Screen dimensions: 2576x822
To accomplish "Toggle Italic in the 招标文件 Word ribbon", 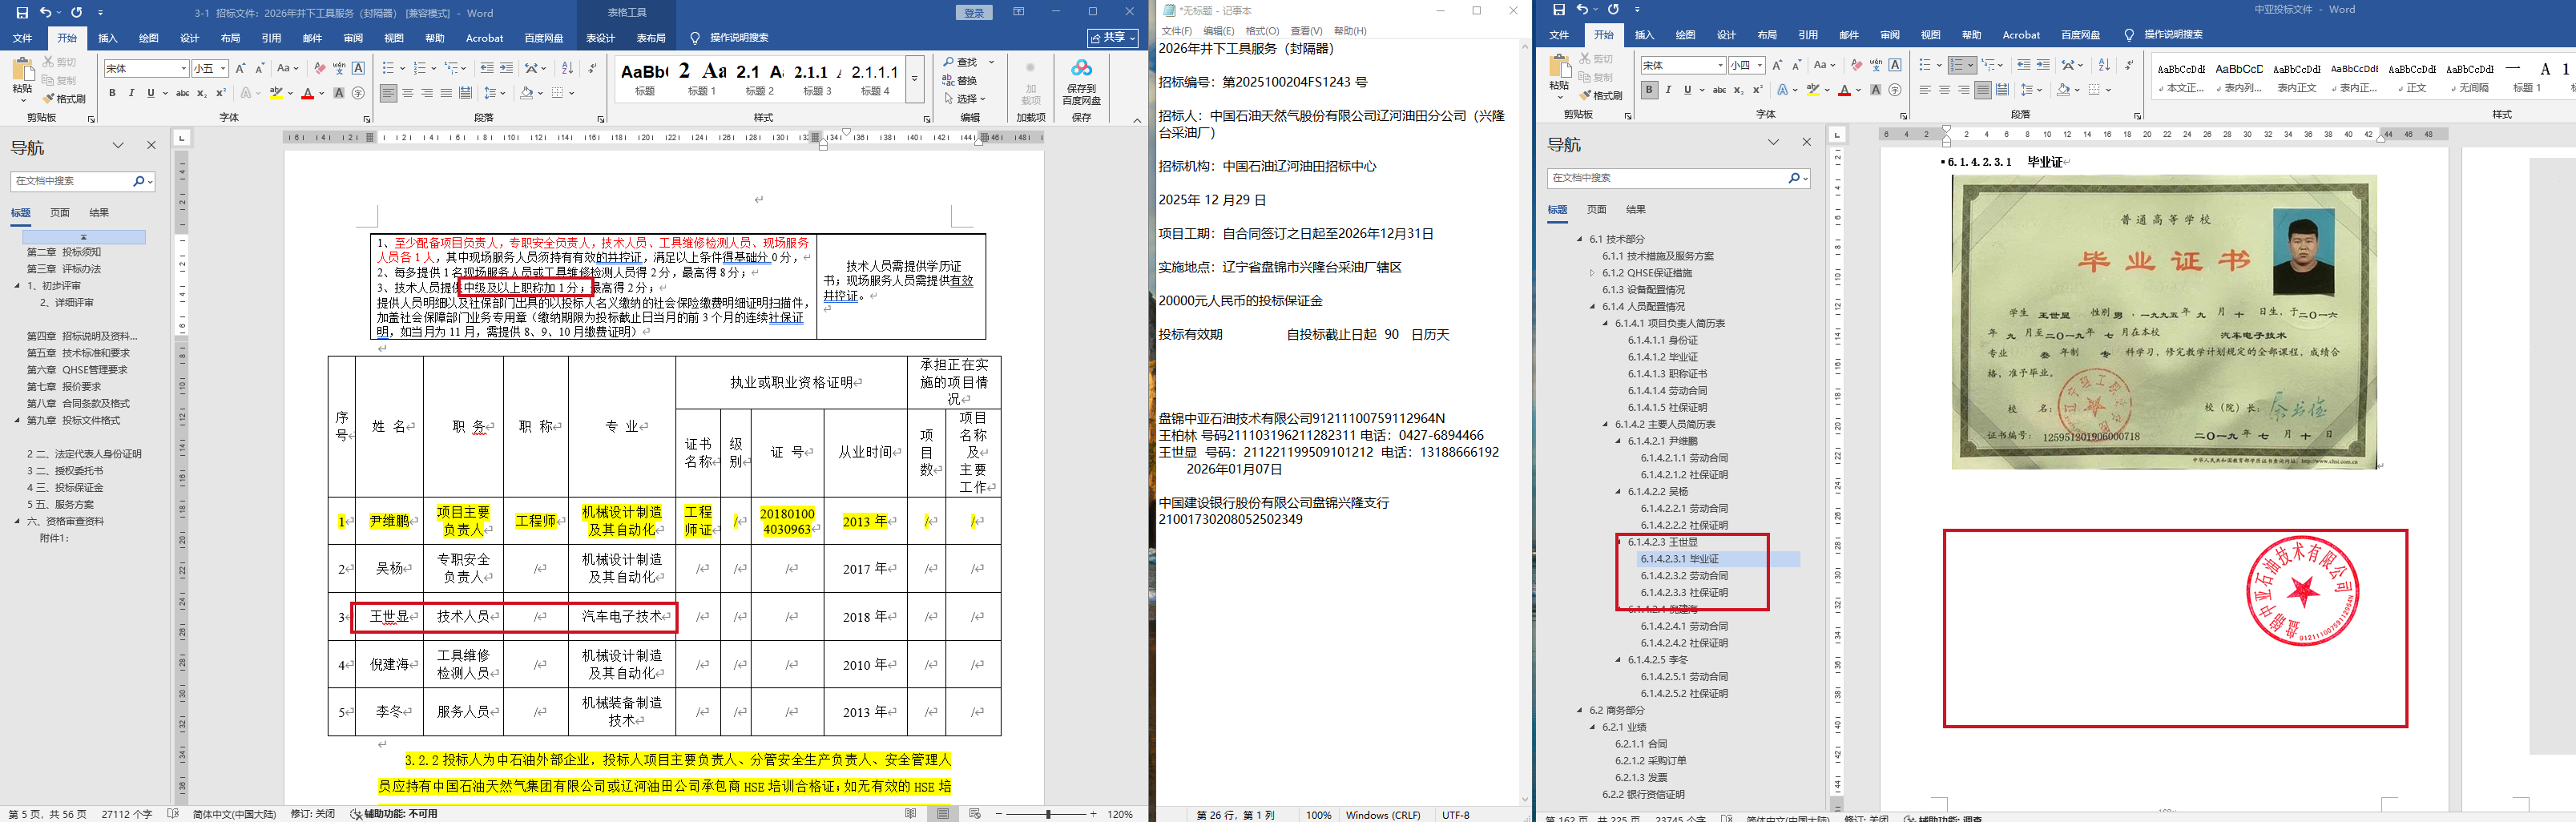I will point(131,93).
